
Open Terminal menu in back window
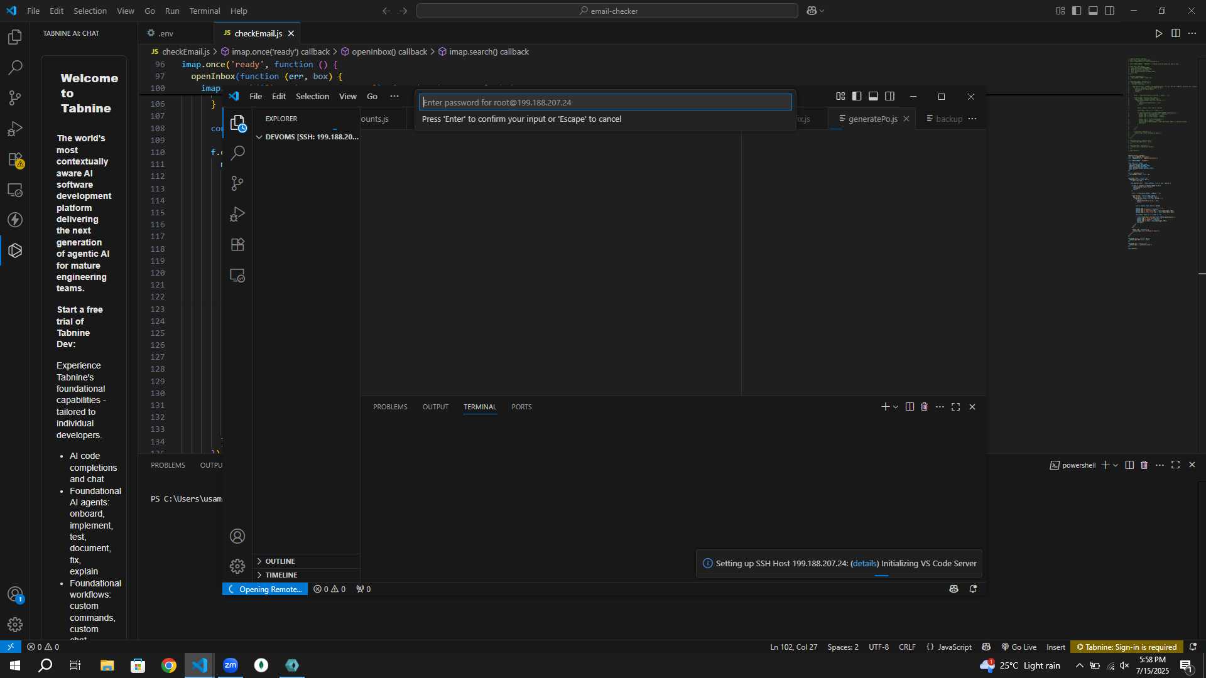[x=205, y=11]
